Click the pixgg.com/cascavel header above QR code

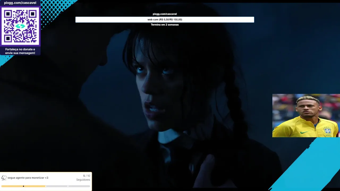[x=20, y=3]
